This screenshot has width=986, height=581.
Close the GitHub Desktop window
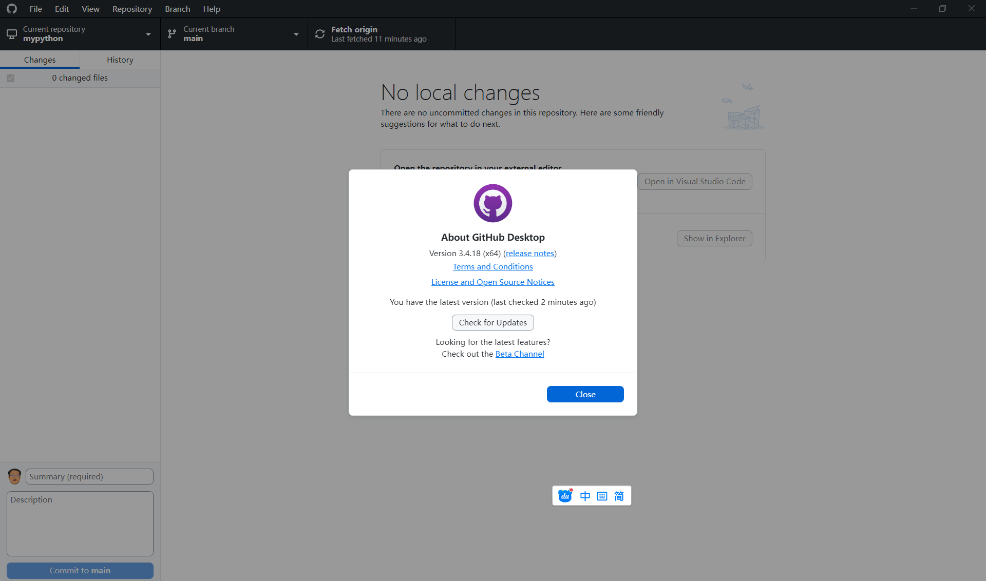point(971,9)
